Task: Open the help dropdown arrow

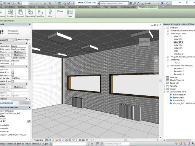Action: pyautogui.click(x=171, y=3)
